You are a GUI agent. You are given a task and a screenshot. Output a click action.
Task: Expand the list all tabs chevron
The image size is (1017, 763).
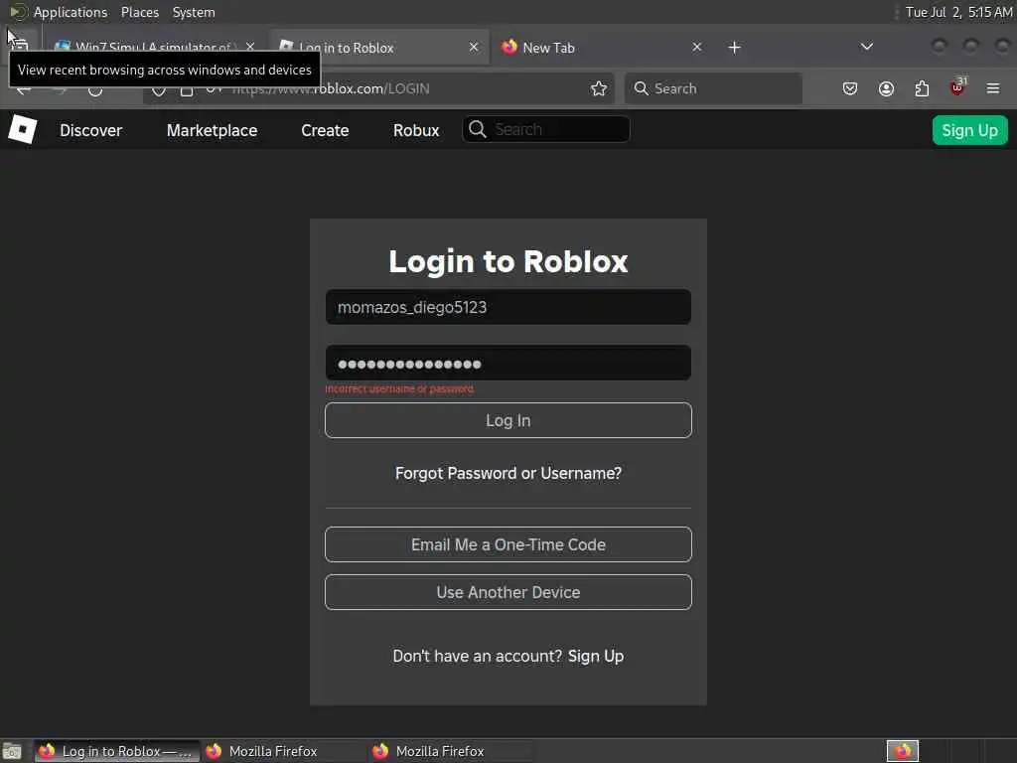coord(866,47)
